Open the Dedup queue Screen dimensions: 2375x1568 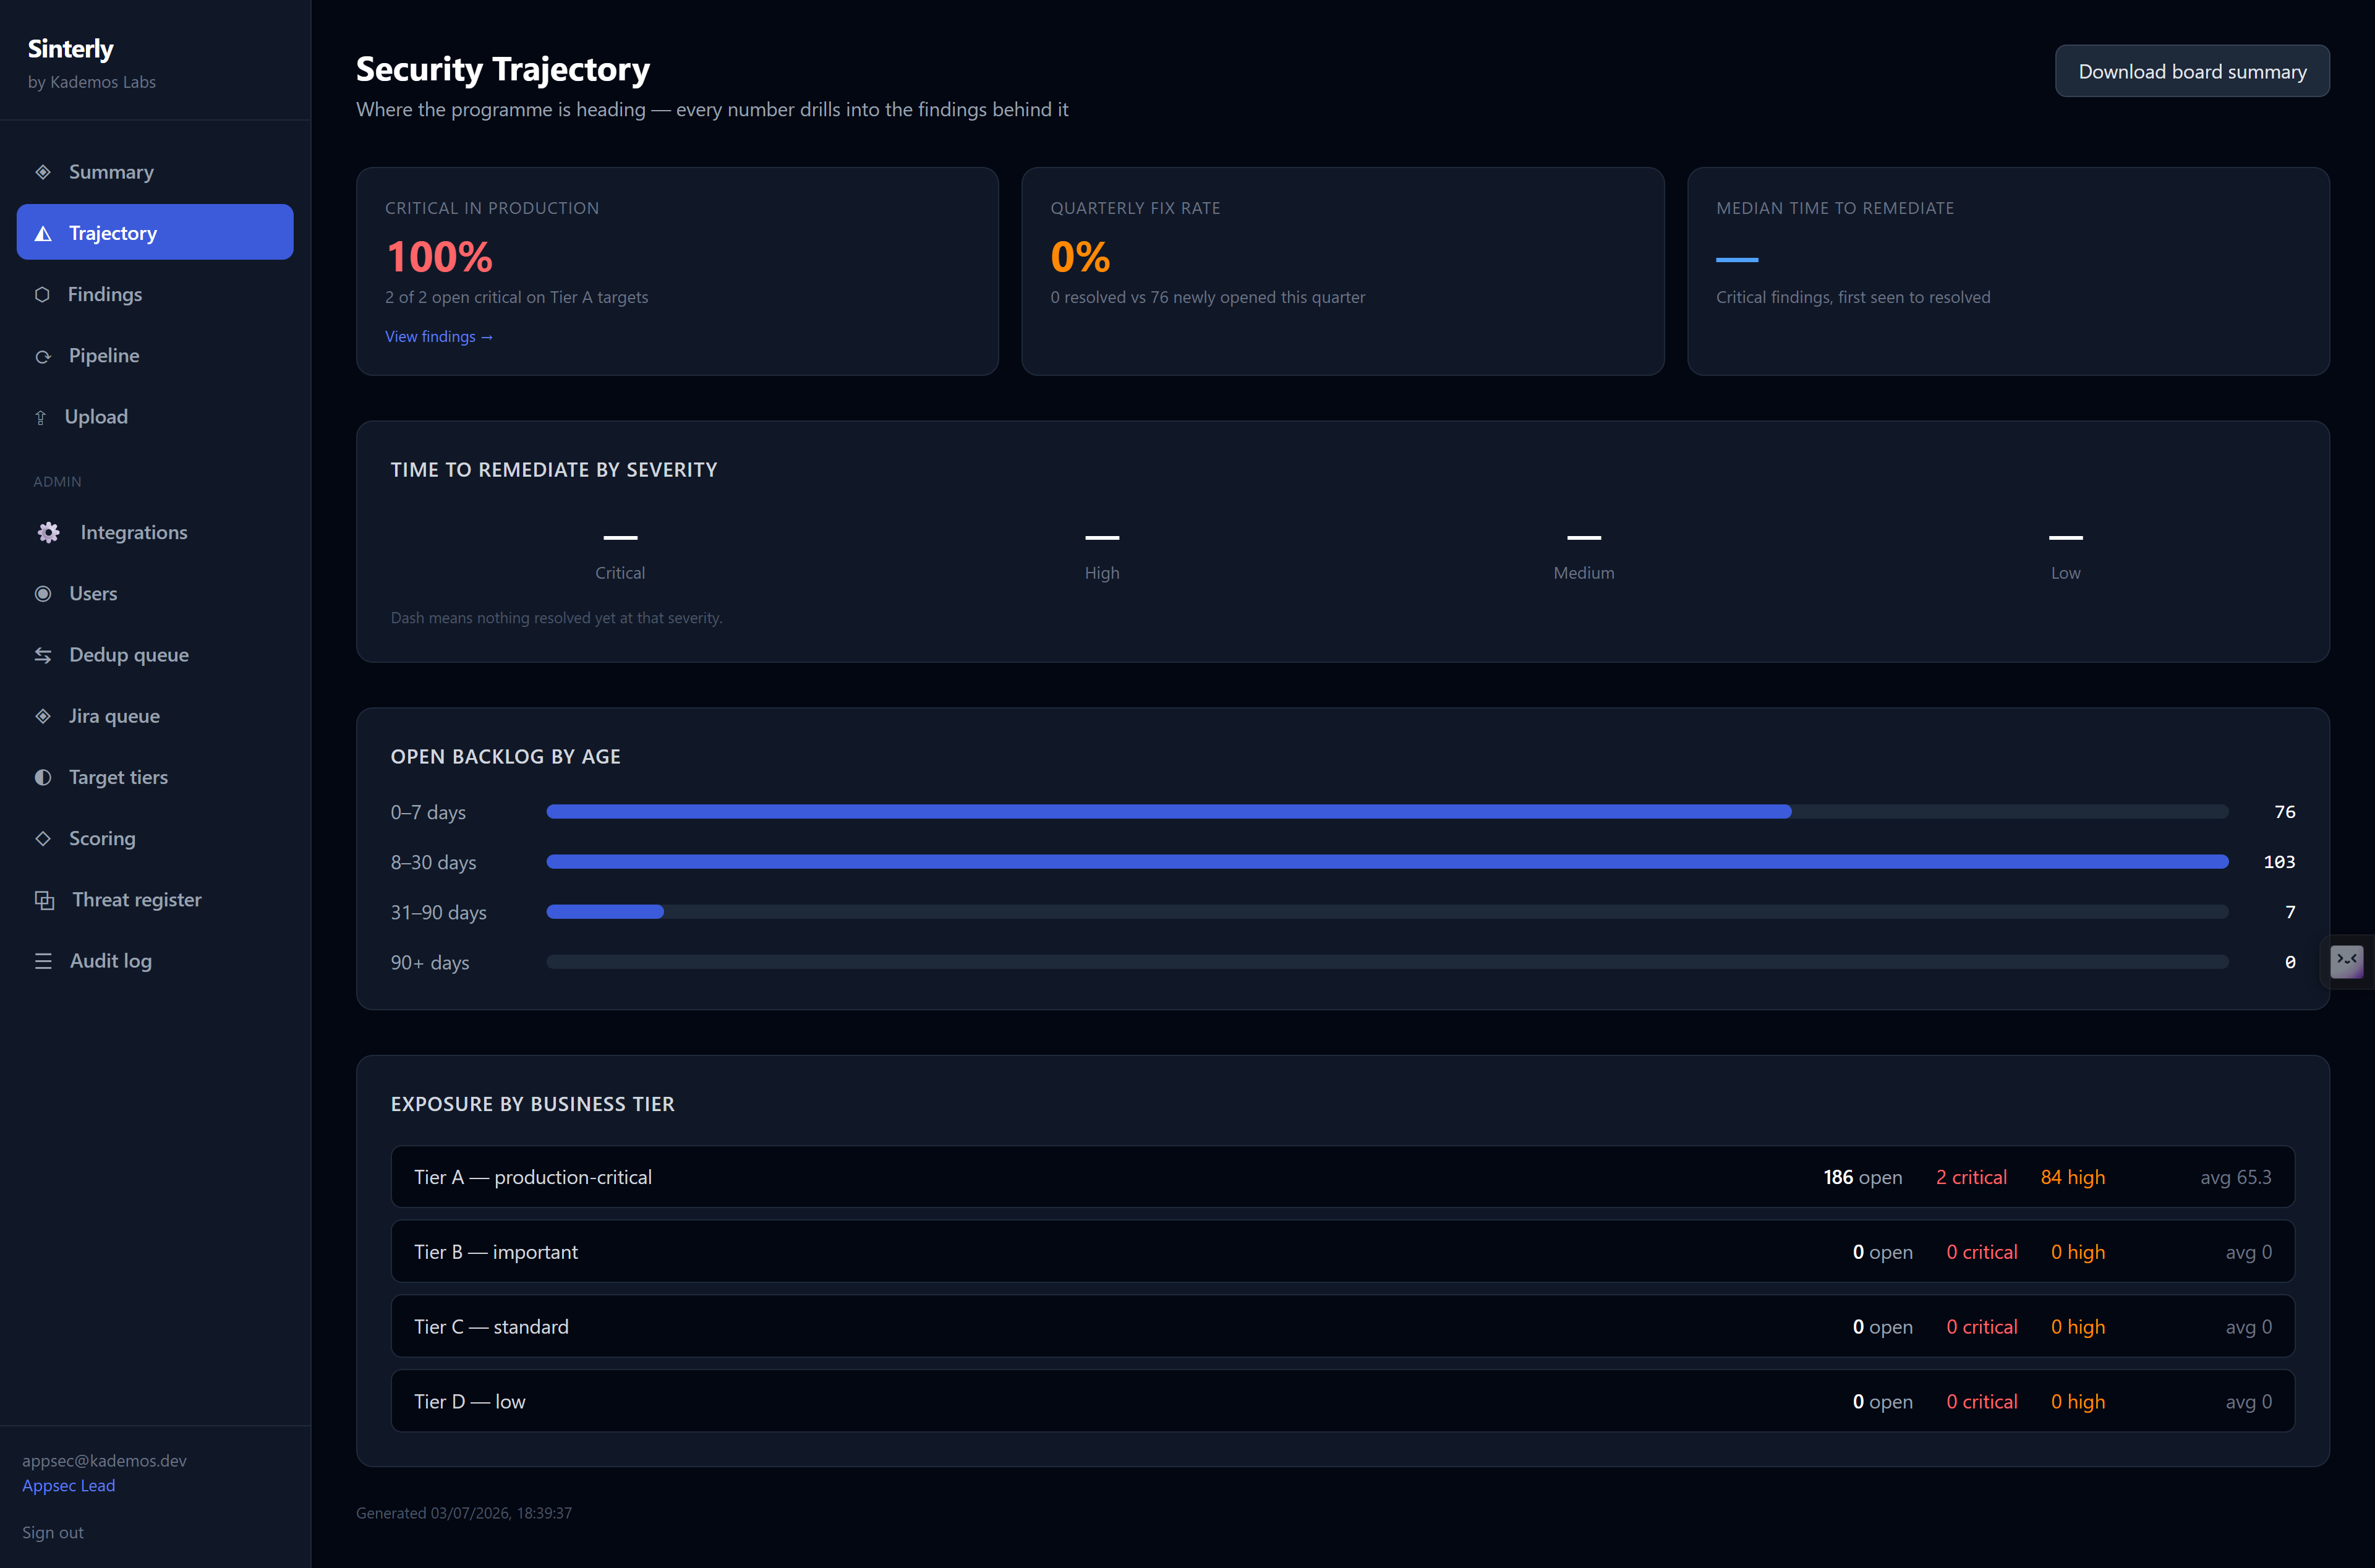click(155, 655)
